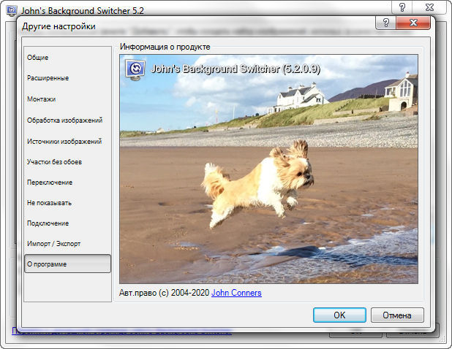The height and width of the screenshot is (349, 452).
Task: Click the help button in Другие настройки dialog
Action: (x=386, y=23)
